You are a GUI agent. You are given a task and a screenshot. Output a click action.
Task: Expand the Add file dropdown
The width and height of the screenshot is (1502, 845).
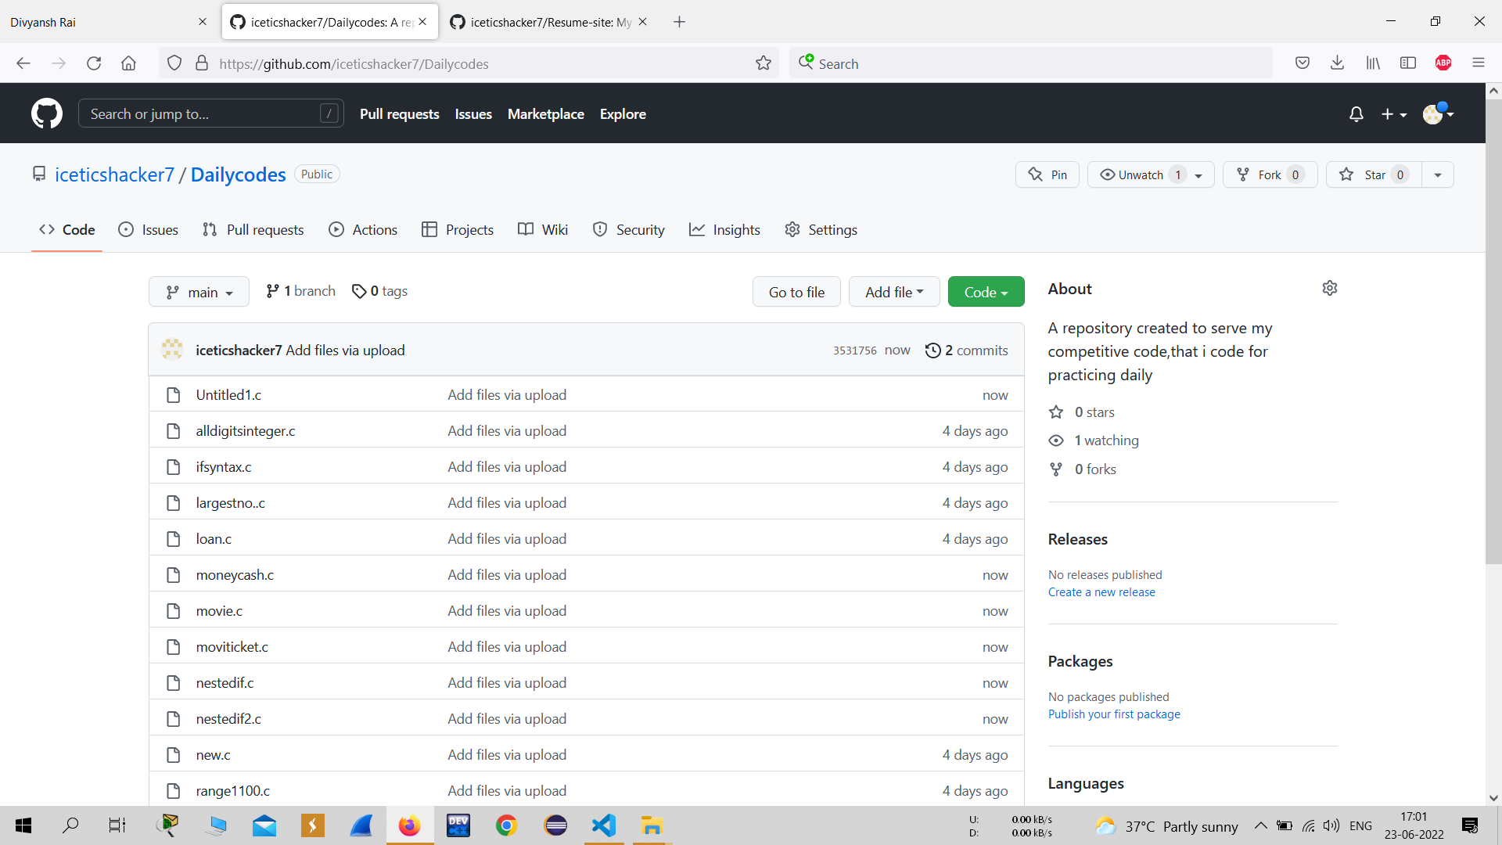[x=894, y=292]
